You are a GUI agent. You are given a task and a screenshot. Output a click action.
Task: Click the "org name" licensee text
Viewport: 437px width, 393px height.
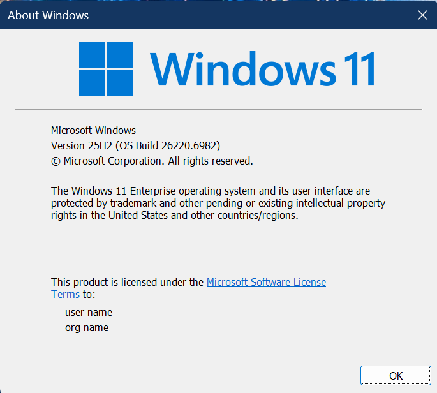87,328
